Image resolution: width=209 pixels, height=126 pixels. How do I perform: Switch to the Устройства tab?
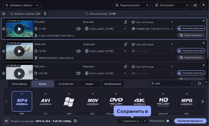pyautogui.click(x=66, y=84)
